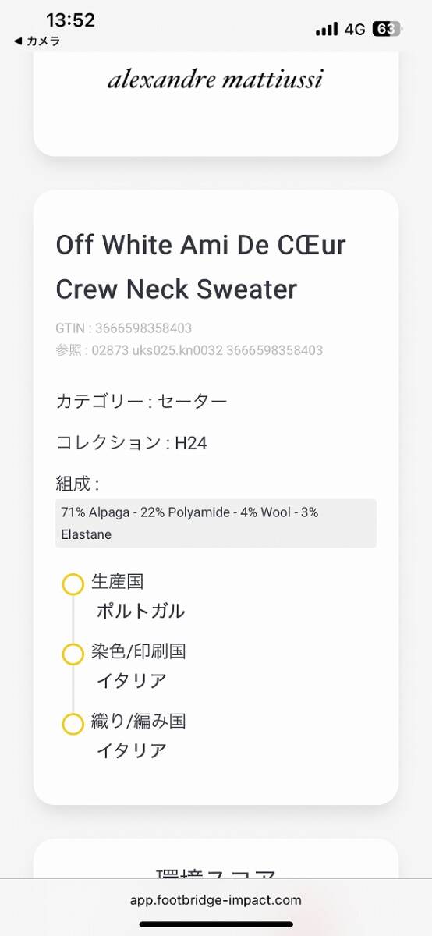The image size is (432, 936).
Task: Tap the 4G network indicator
Action: click(x=355, y=29)
